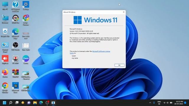Open landscape shortcut with two-line label

point(26,75)
